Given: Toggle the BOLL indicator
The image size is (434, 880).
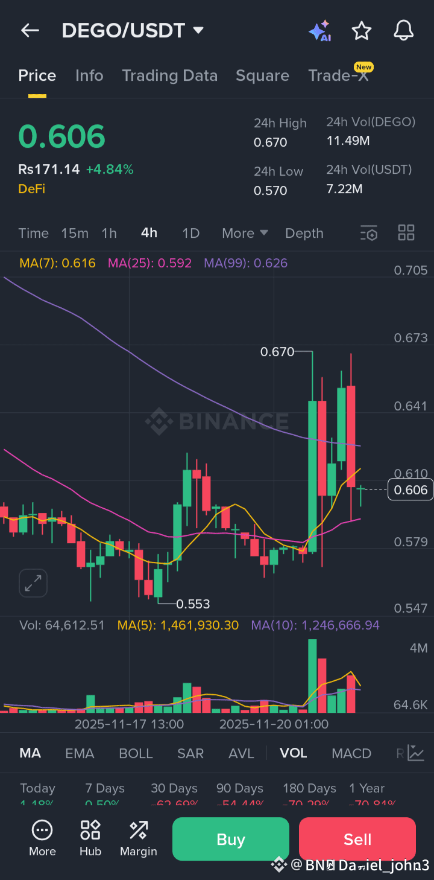Looking at the screenshot, I should pos(136,753).
